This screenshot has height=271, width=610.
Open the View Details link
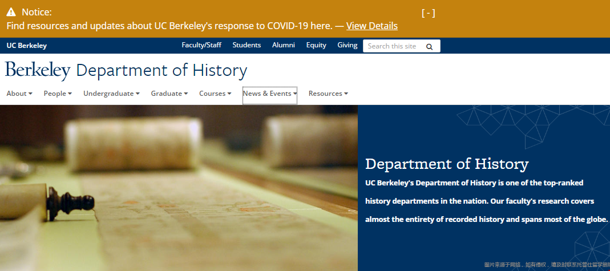[x=371, y=26]
